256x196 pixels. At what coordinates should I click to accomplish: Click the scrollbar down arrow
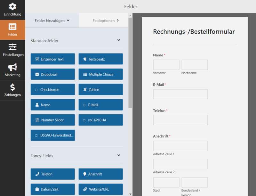coord(130,194)
